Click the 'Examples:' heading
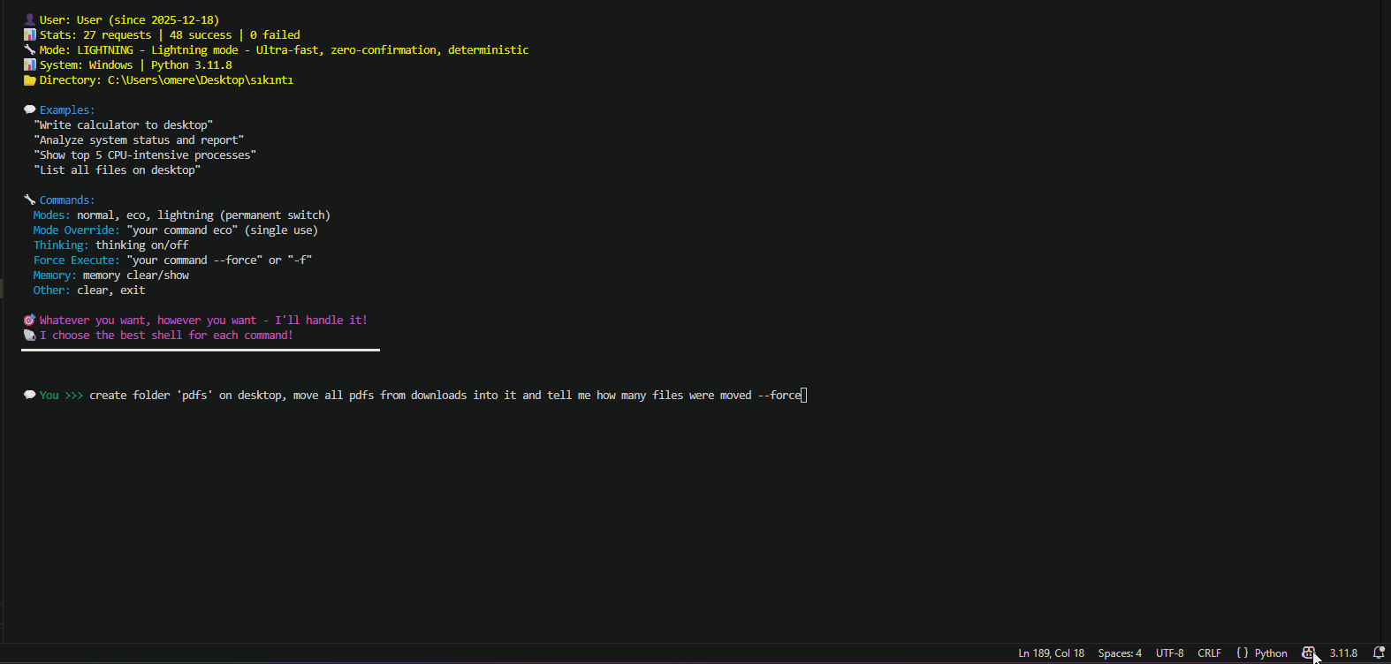This screenshot has width=1391, height=664. tap(67, 110)
